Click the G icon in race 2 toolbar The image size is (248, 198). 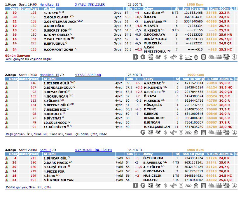tap(143, 132)
